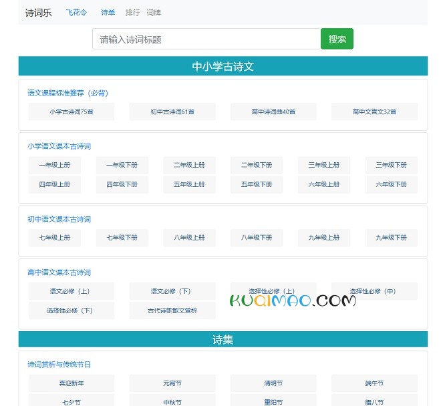Image resolution: width=445 pixels, height=406 pixels.
Task: Choose 五年级下册
Action: pos(257,184)
